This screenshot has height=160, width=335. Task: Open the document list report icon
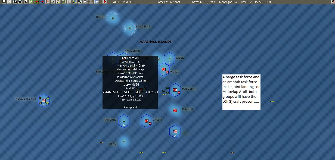coord(9,2)
